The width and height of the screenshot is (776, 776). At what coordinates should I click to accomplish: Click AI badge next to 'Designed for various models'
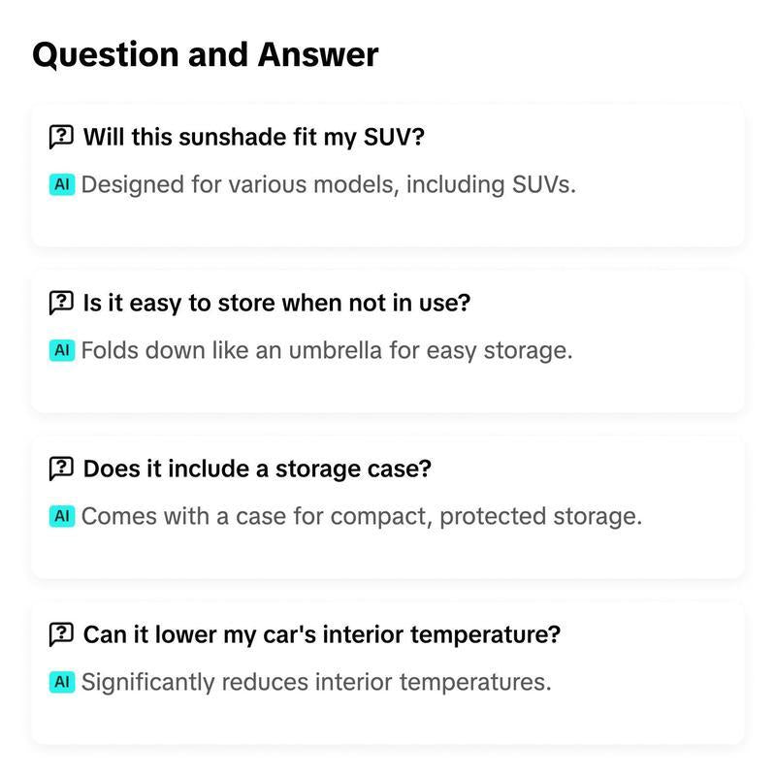pos(62,184)
